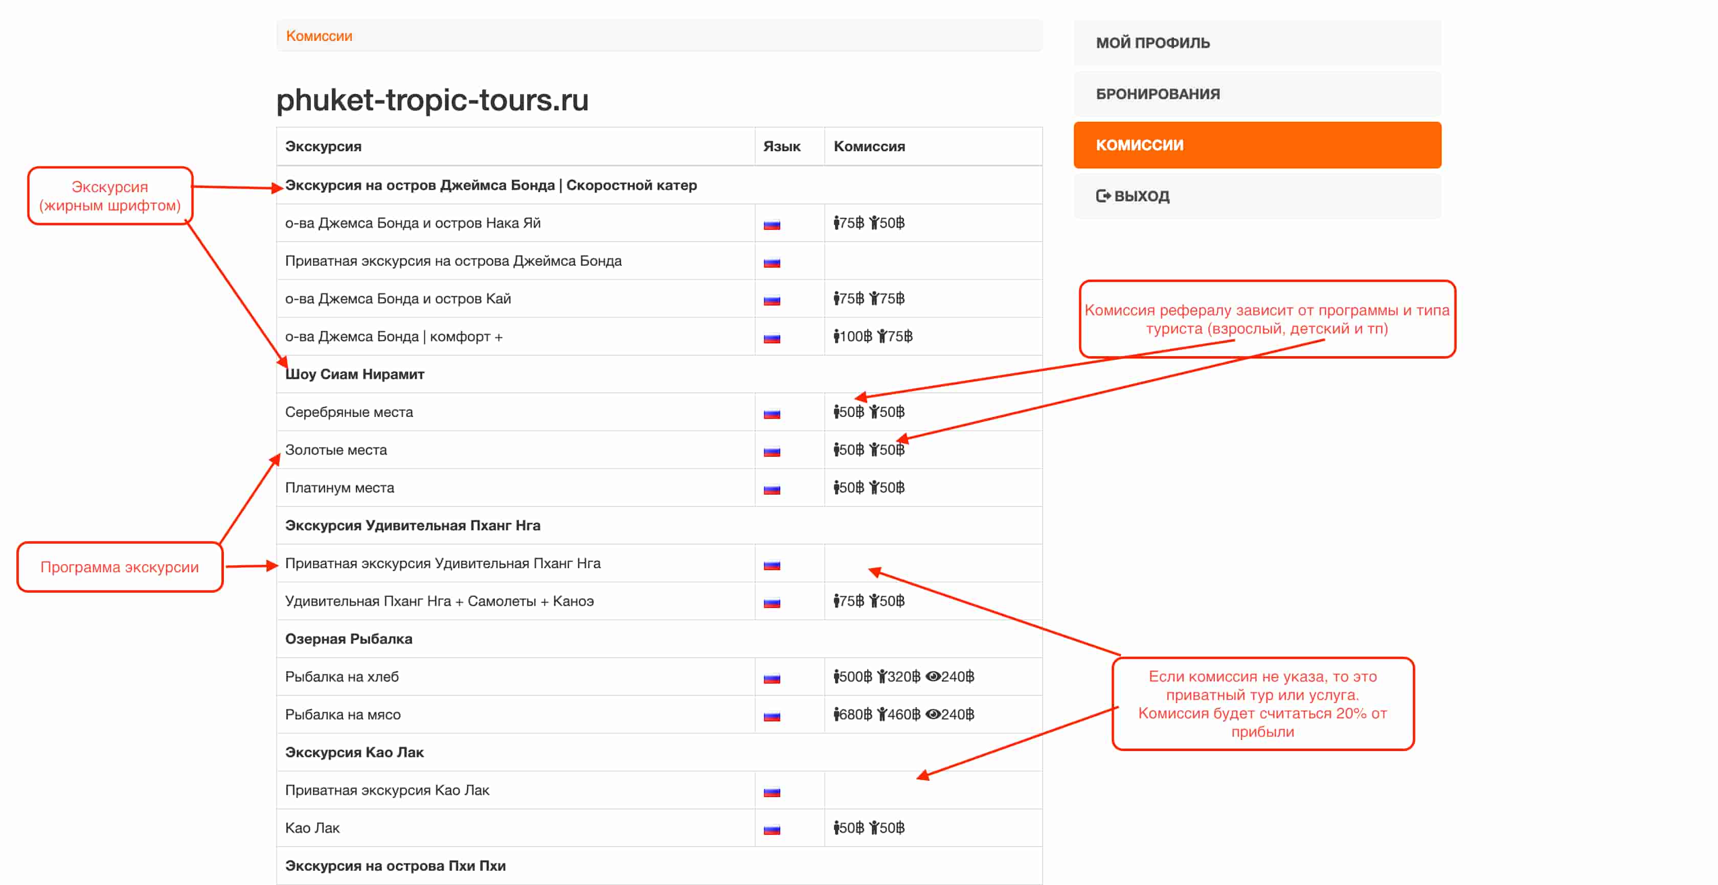Image resolution: width=1718 pixels, height=885 pixels.
Task: Open the МОЙ ПРОФИЛЬ menu item
Action: pos(1152,42)
